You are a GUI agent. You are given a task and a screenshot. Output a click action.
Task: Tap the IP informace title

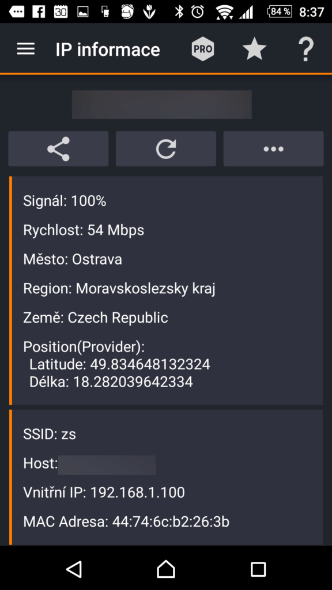click(x=108, y=50)
